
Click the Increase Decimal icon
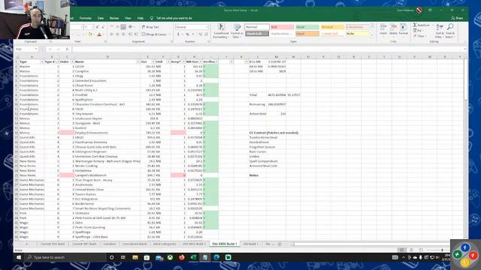[201, 34]
